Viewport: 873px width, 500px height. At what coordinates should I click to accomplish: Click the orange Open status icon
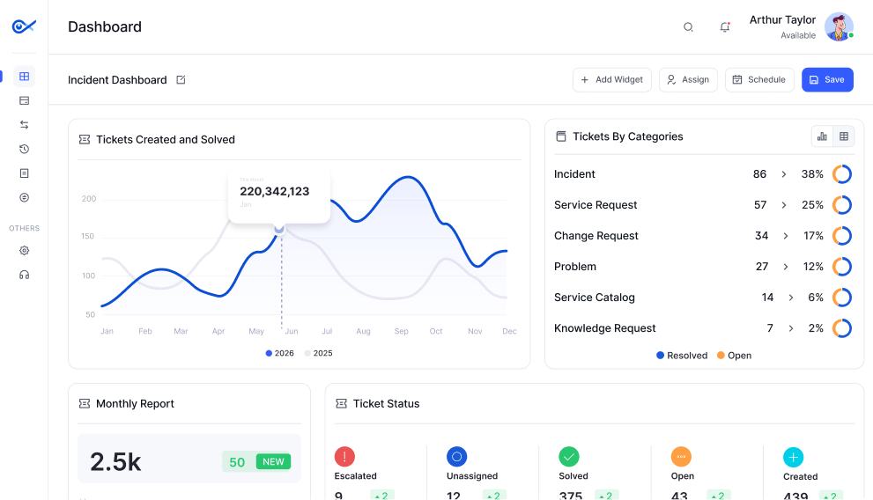pyautogui.click(x=681, y=457)
